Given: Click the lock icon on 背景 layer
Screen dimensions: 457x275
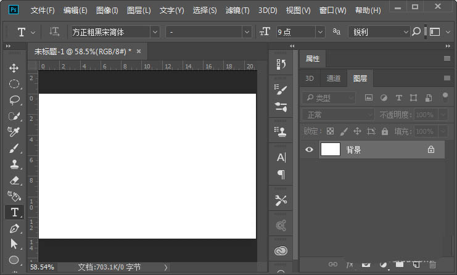Looking at the screenshot, I should click(430, 149).
